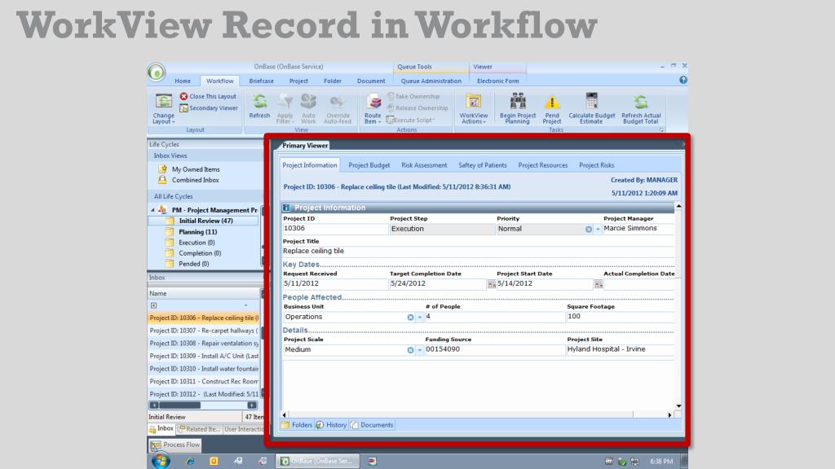The width and height of the screenshot is (835, 469).
Task: Switch to the Project Budget tab
Action: [369, 165]
